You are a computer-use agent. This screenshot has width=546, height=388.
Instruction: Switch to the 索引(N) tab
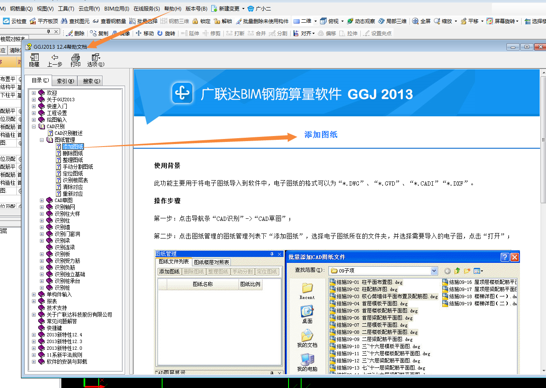click(x=66, y=81)
